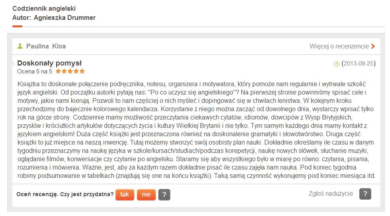Click the reviewer name Paulina Klos
This screenshot has width=390, height=216.
[46, 46]
